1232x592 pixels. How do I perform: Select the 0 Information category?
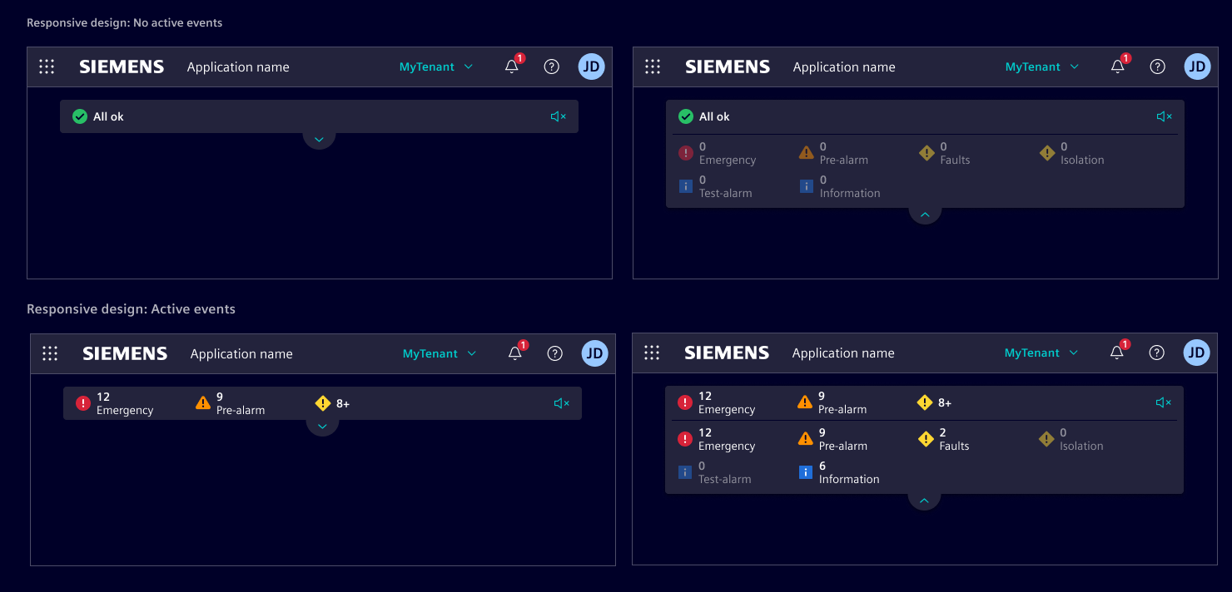(x=841, y=186)
